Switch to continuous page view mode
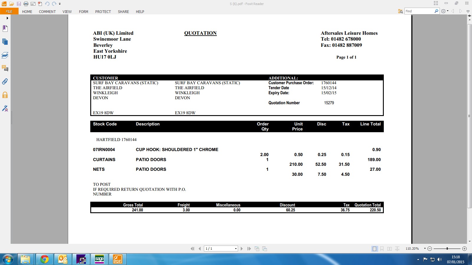472x265 pixels. pyautogui.click(x=382, y=249)
